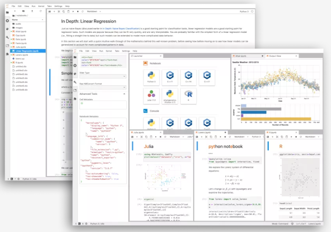Image resolution: width=331 pixels, height=232 pixels.
Task: Open images folder in file browser
Action: click(x=28, y=28)
